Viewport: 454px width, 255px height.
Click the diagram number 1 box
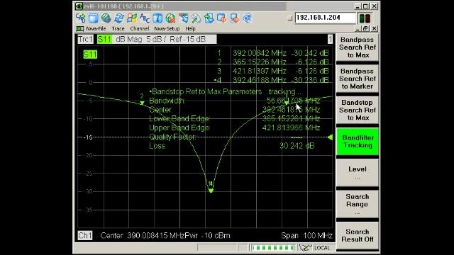click(330, 39)
